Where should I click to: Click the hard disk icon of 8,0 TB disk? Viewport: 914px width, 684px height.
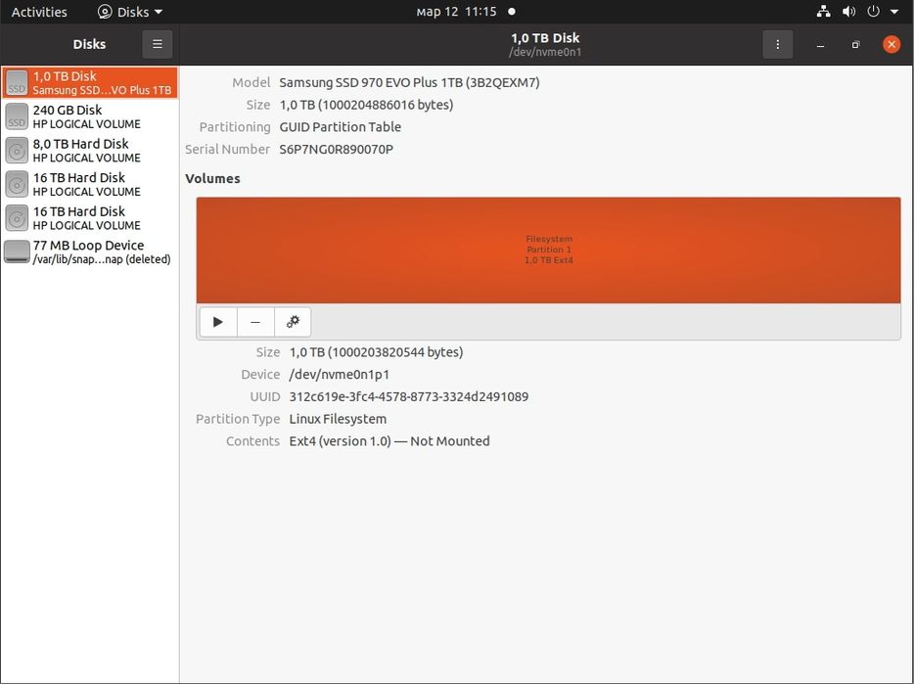coord(17,150)
